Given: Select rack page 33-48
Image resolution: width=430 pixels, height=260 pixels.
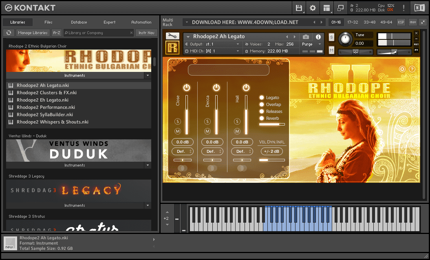Looking at the screenshot, I should point(369,22).
